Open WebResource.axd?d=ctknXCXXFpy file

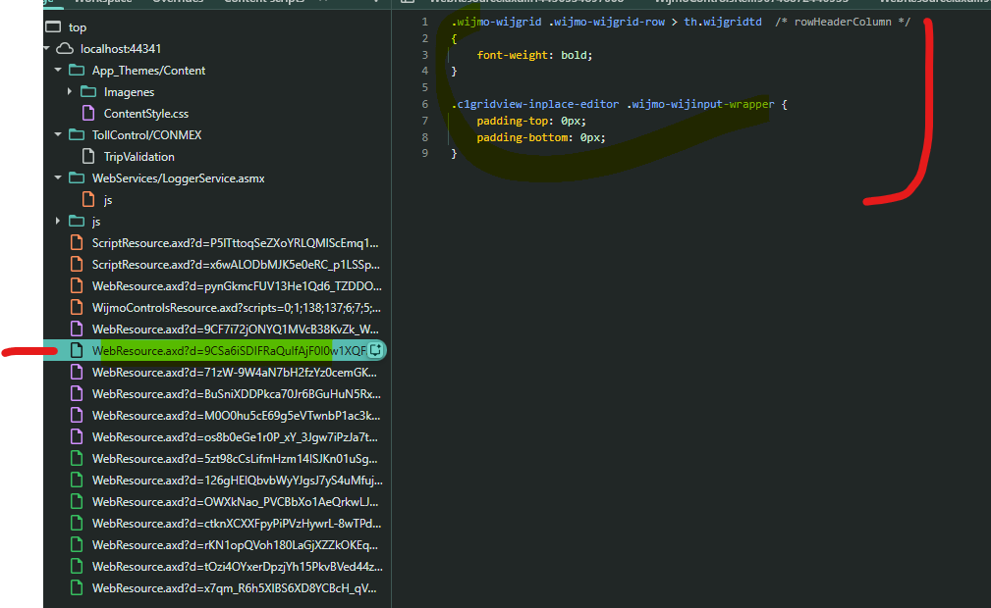(237, 524)
